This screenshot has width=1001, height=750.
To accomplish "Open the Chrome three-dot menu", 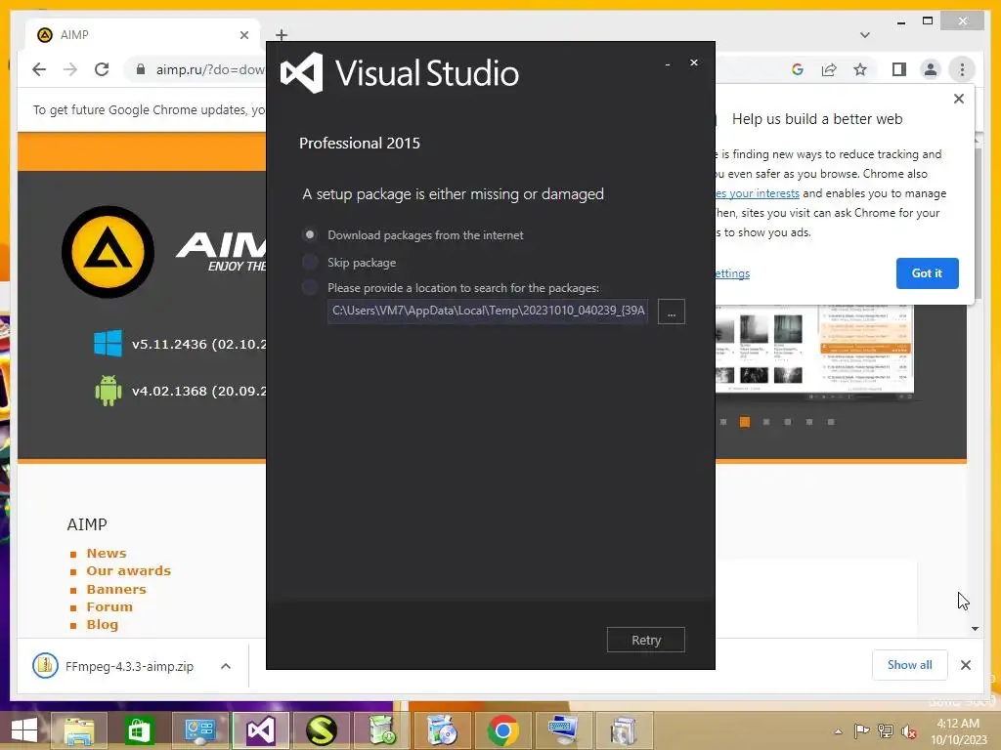I will coord(962,69).
